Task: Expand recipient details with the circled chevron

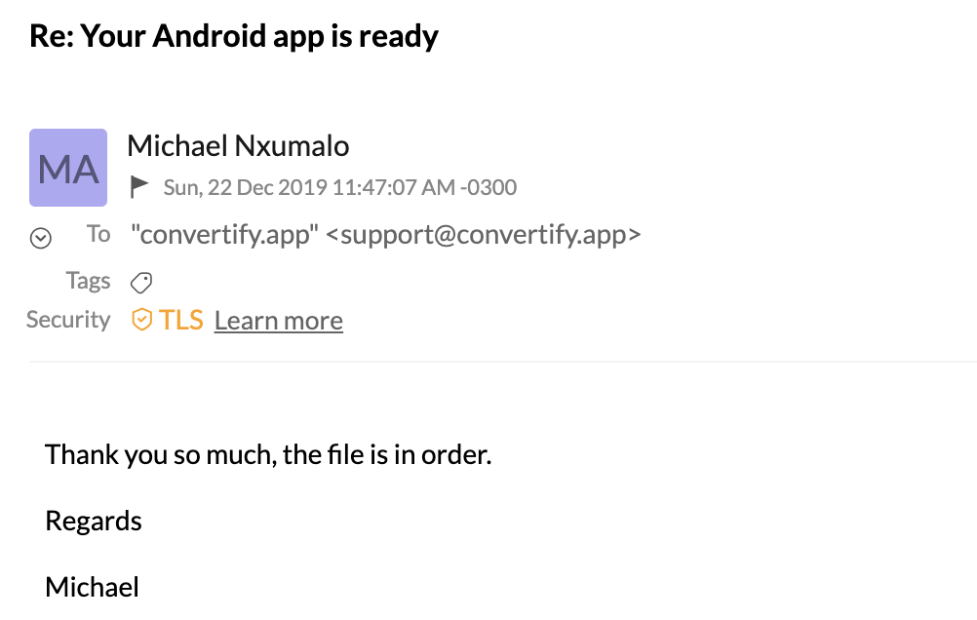Action: [x=41, y=238]
